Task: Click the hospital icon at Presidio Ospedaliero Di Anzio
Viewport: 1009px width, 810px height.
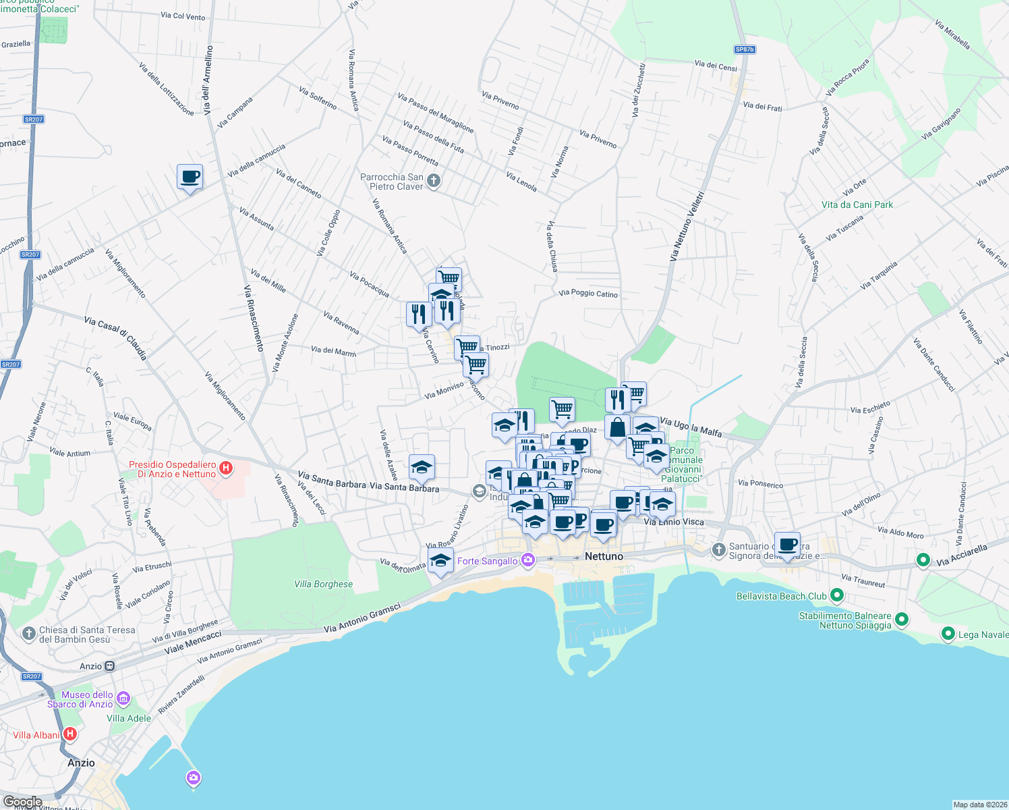Action: [x=225, y=466]
